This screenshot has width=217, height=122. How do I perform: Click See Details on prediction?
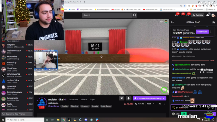(202, 32)
